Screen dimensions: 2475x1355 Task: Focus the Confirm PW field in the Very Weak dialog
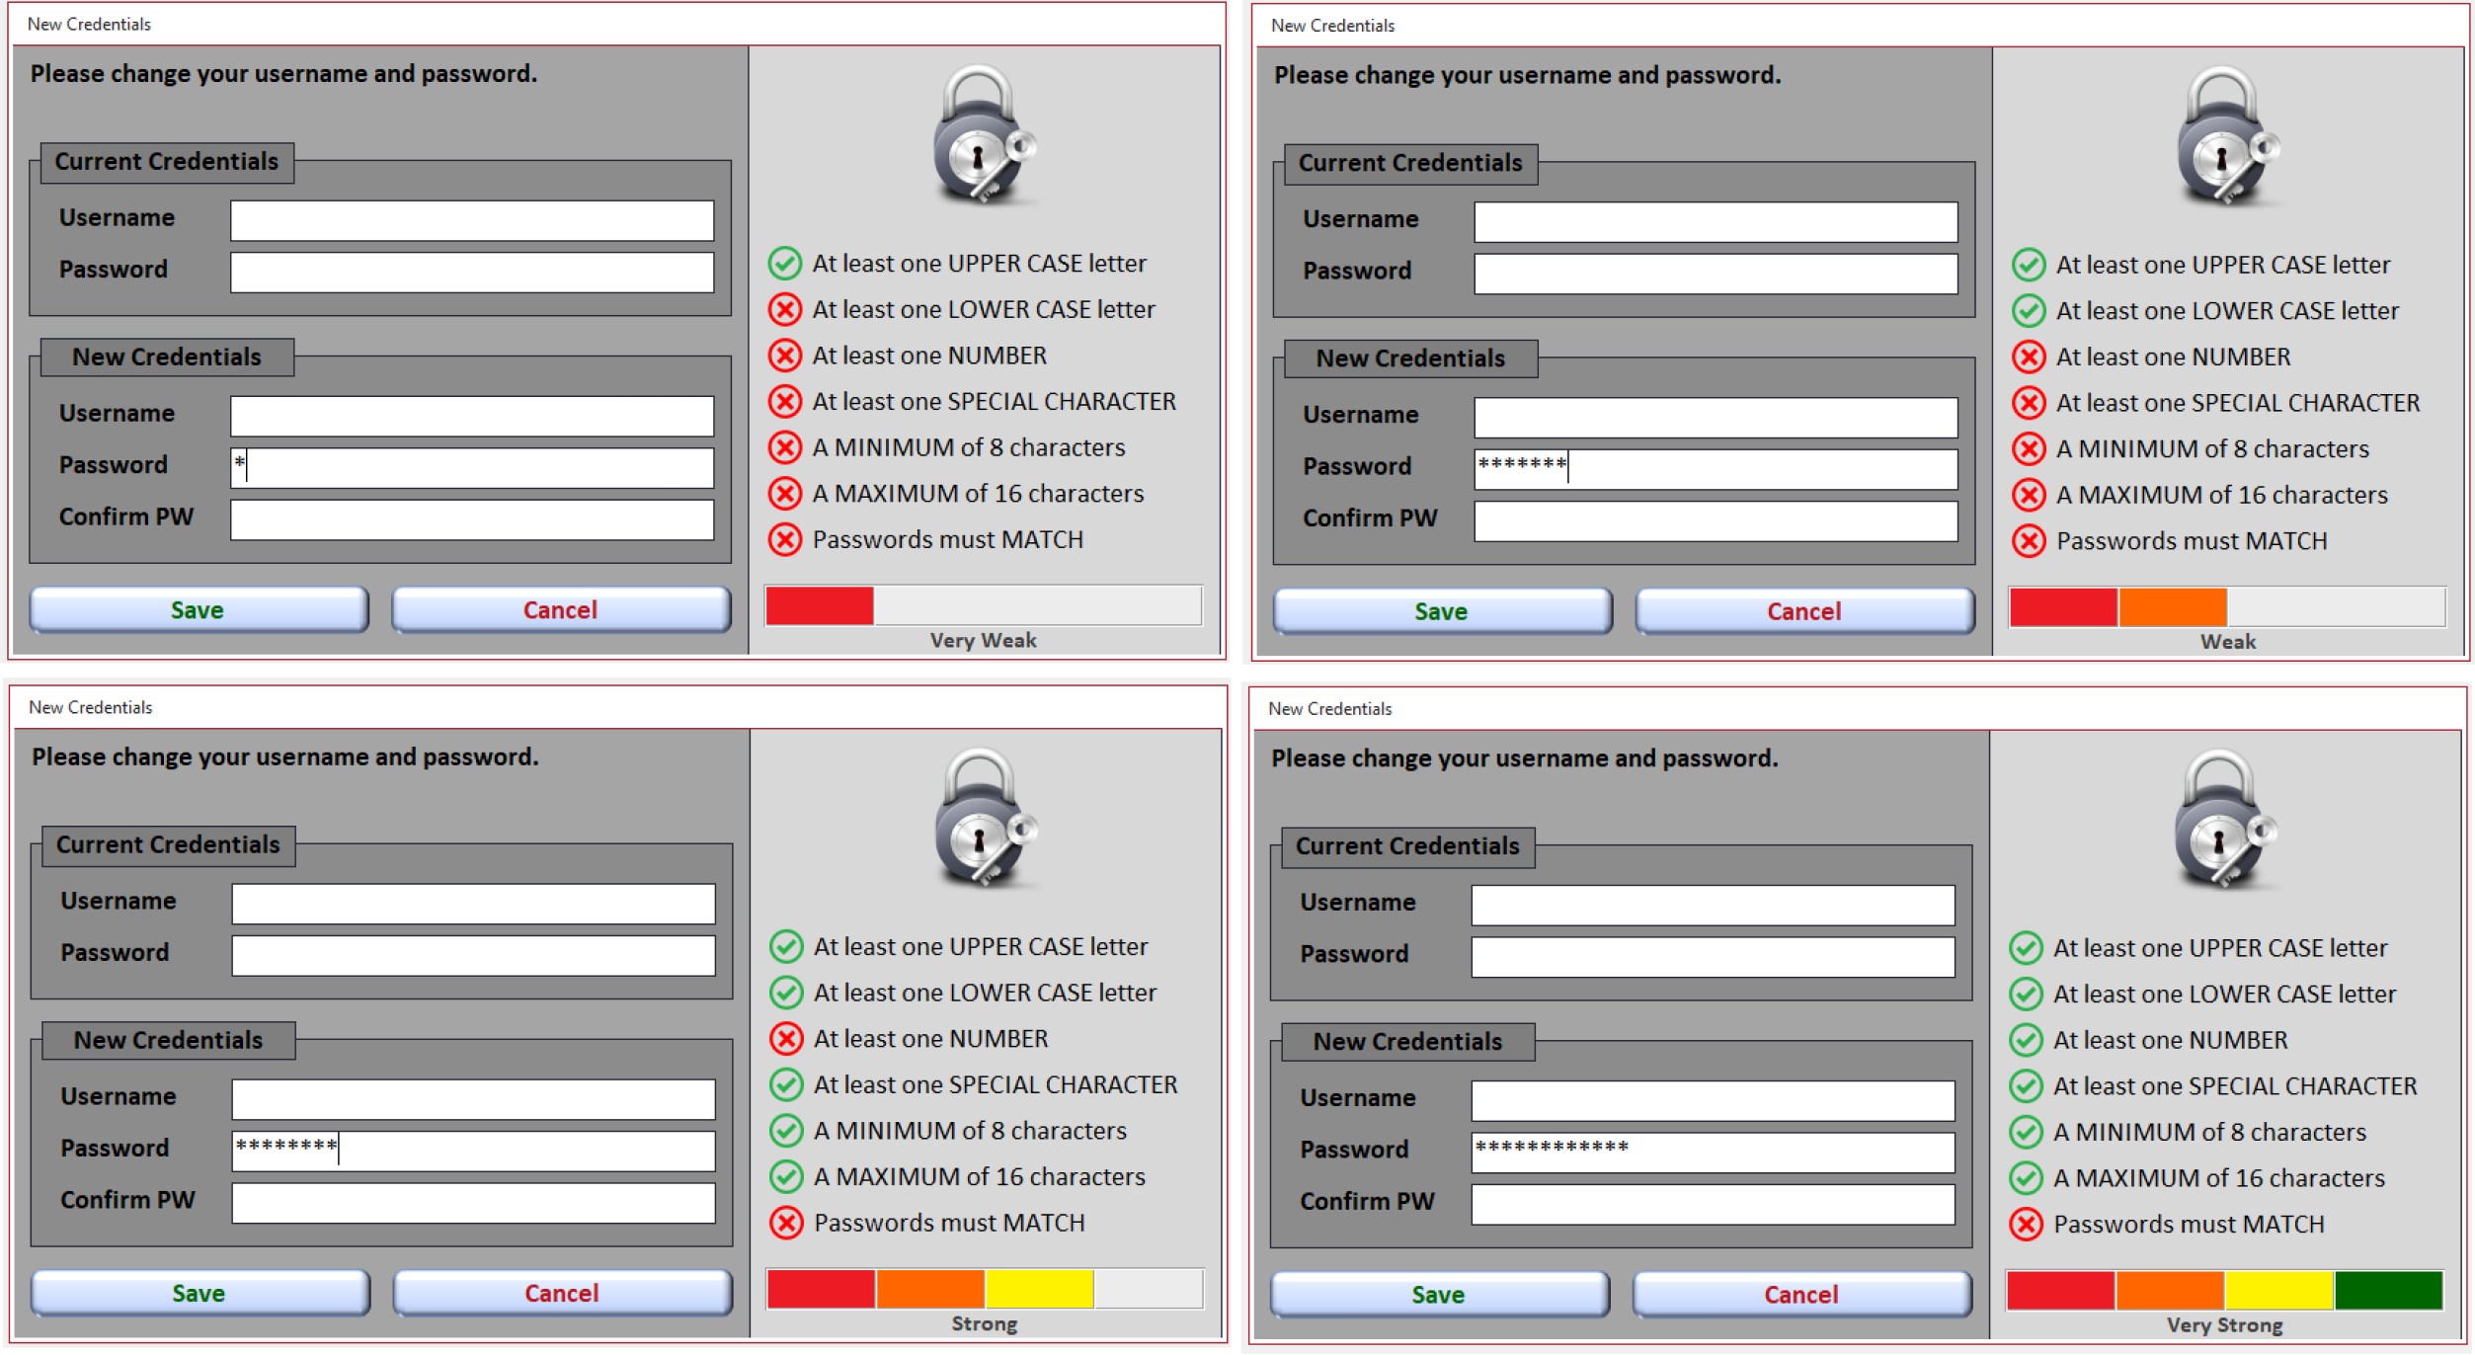(472, 519)
